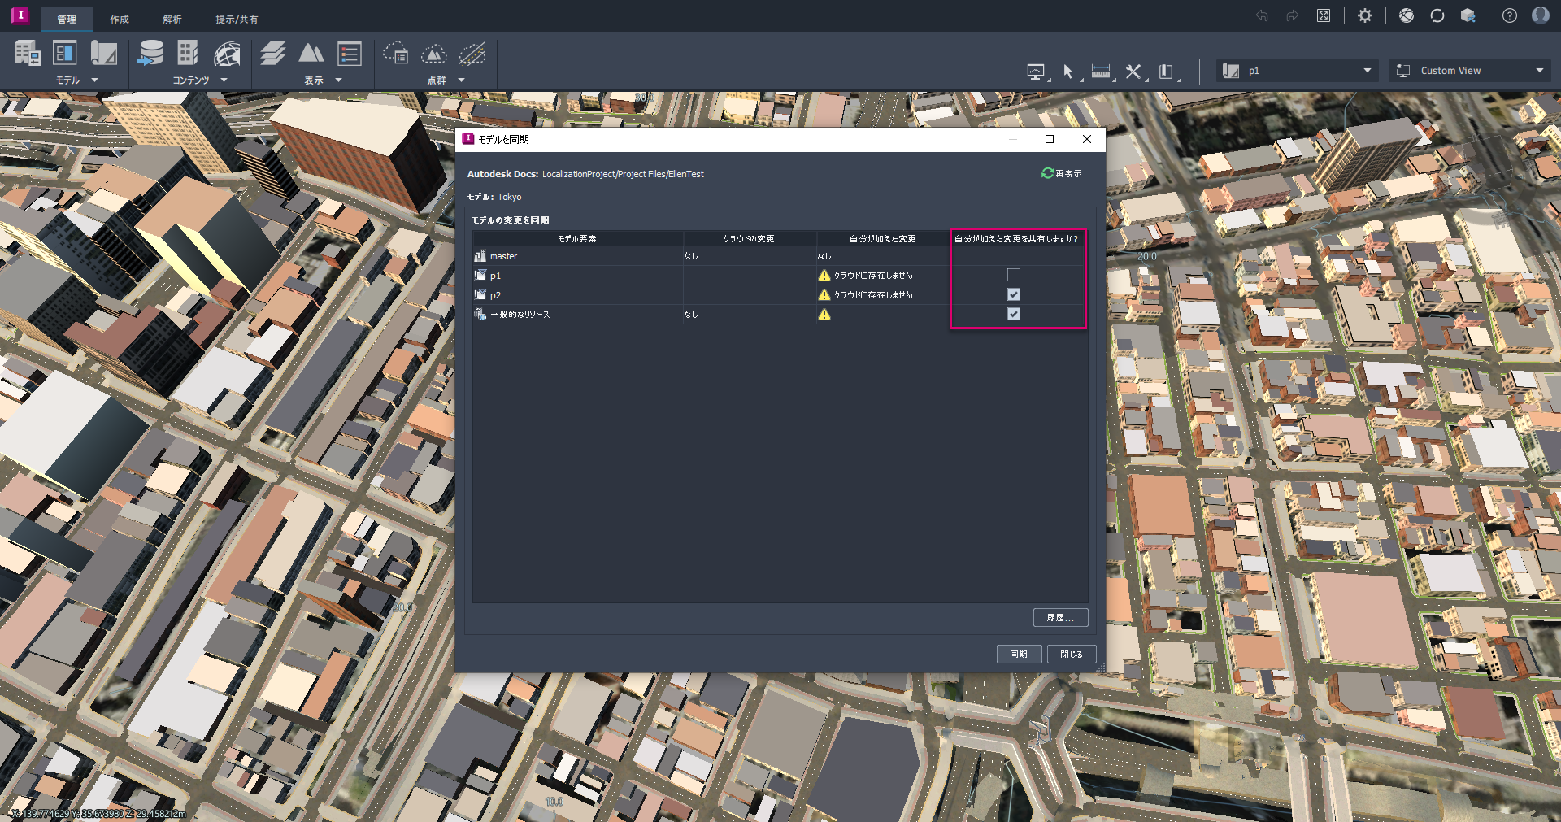Select the master row in the table
Image resolution: width=1561 pixels, height=822 pixels.
pyautogui.click(x=779, y=256)
